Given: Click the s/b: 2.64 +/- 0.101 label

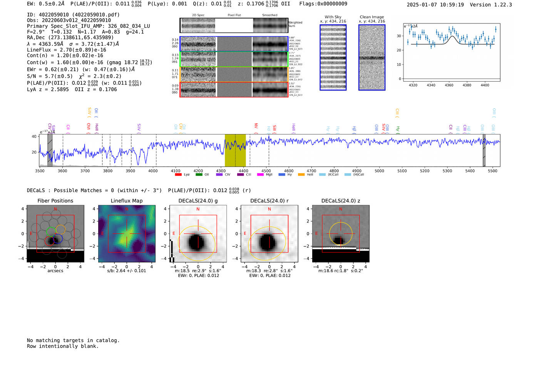Looking at the screenshot, I should click(127, 271).
